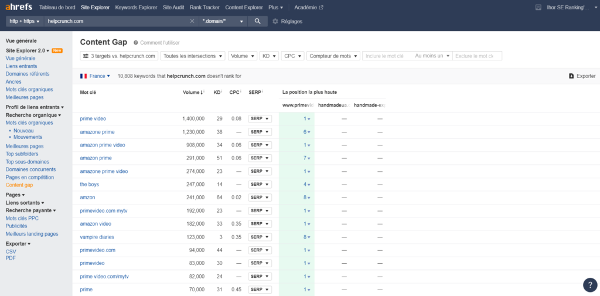This screenshot has height=296, width=600.
Task: Open account menu Ihor SE Ranking
Action: pos(571,7)
